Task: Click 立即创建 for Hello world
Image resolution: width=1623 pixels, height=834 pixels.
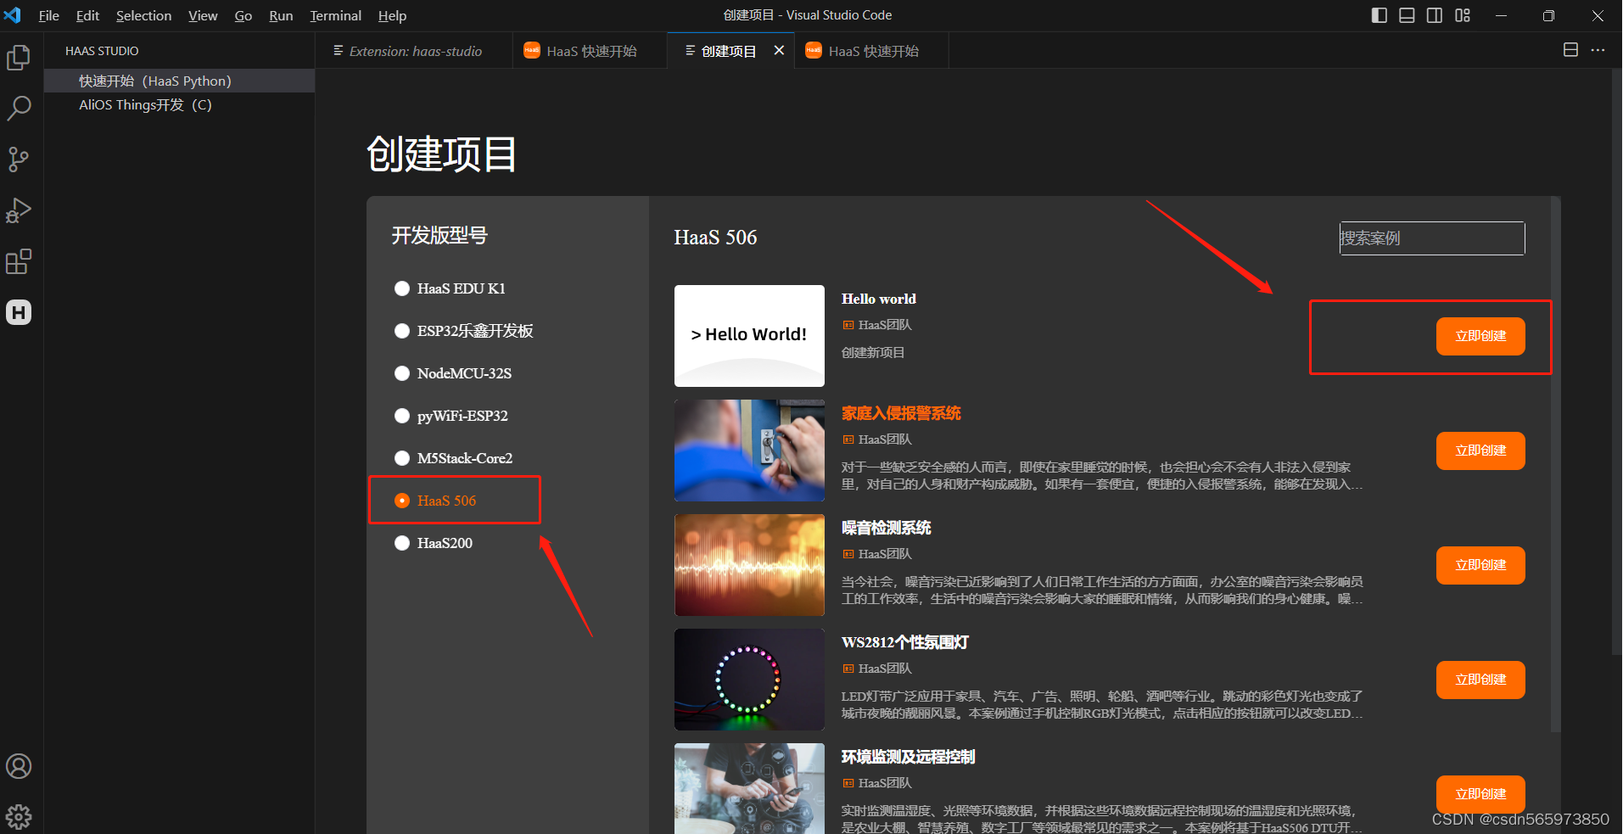Action: point(1480,336)
